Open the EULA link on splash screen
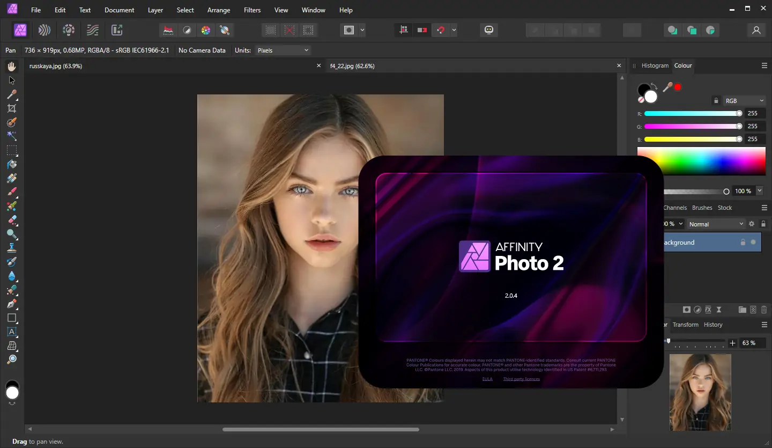Viewport: 772px width, 448px height. click(487, 379)
